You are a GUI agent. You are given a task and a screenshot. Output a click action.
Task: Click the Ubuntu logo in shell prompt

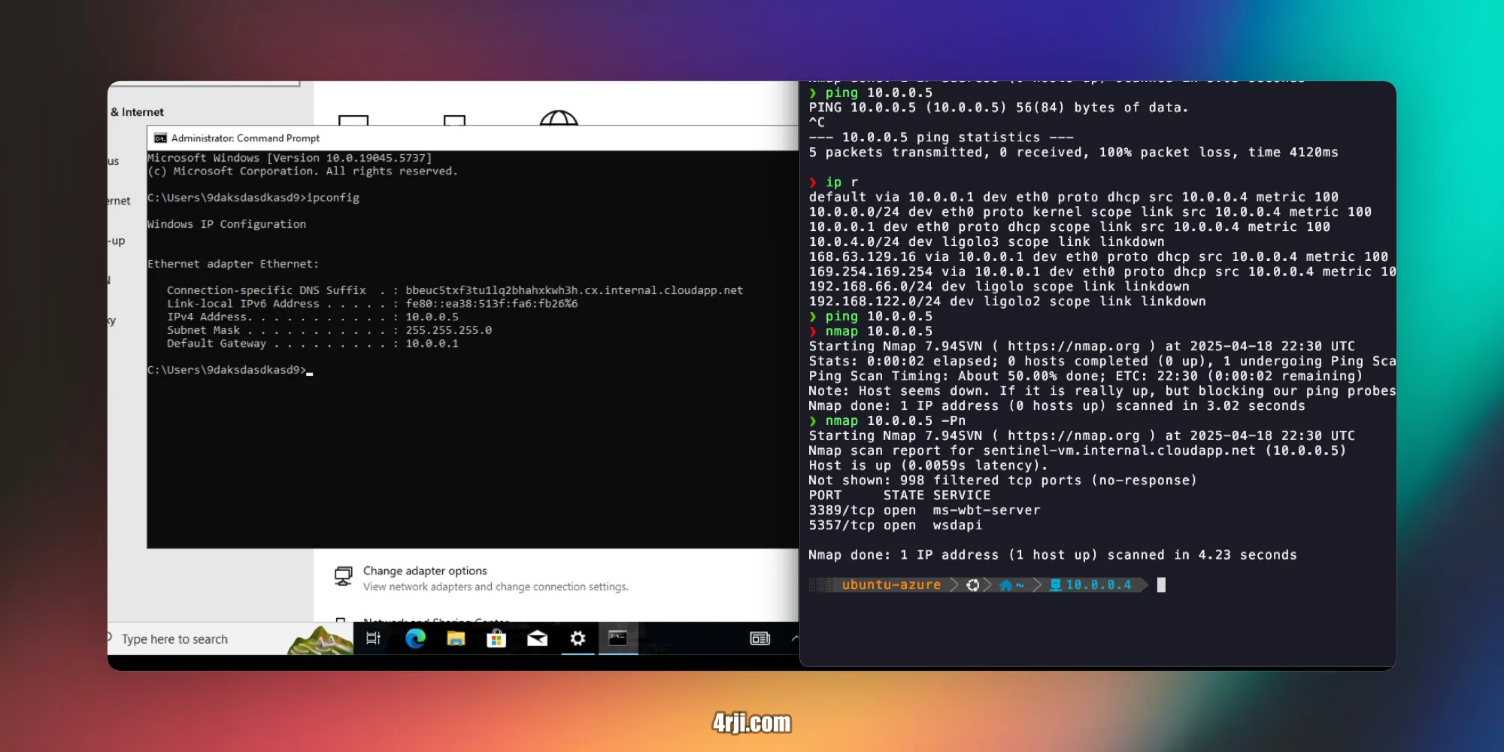click(x=973, y=585)
